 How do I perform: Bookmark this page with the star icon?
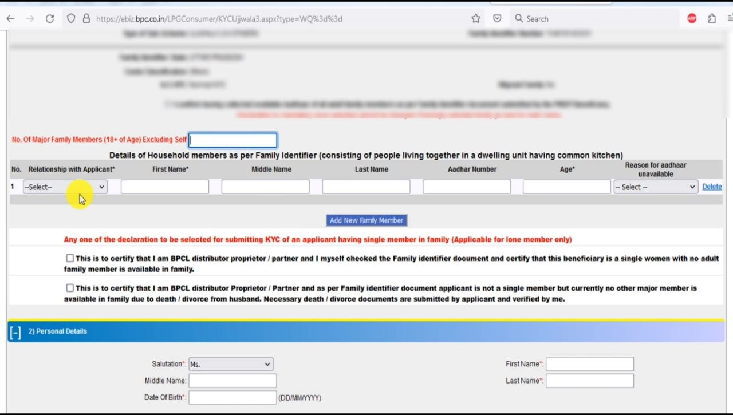(x=476, y=19)
